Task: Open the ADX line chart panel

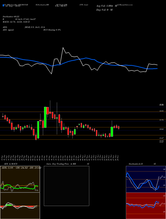Action: [x=20, y=179]
